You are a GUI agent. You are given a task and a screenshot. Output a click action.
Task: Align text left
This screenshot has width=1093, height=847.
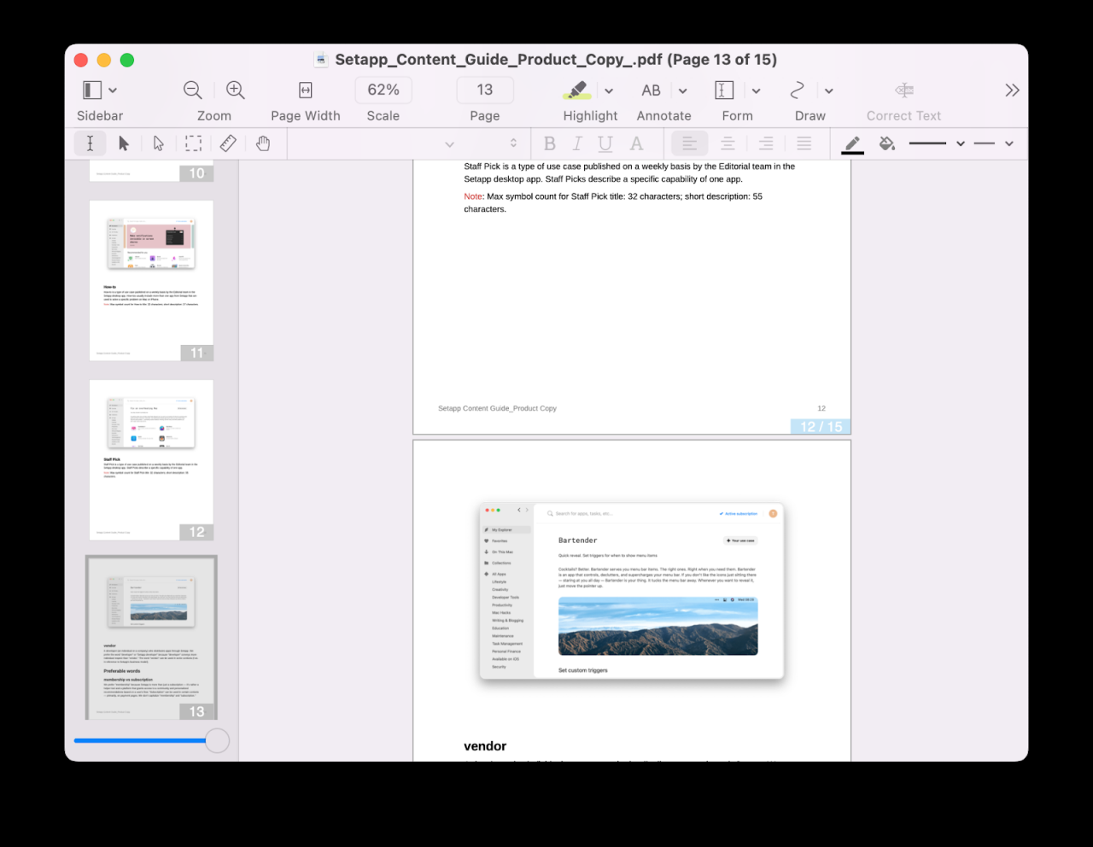(689, 143)
